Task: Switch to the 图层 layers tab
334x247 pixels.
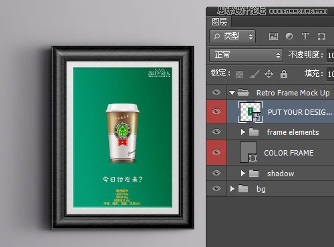Action: [x=220, y=22]
